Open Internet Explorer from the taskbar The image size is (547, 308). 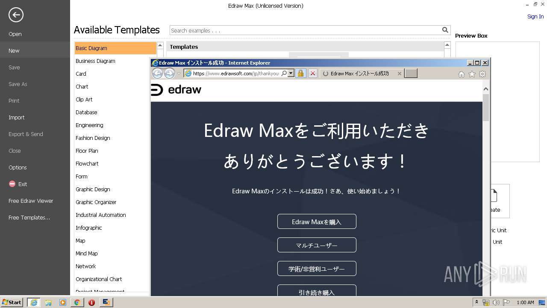(x=33, y=302)
